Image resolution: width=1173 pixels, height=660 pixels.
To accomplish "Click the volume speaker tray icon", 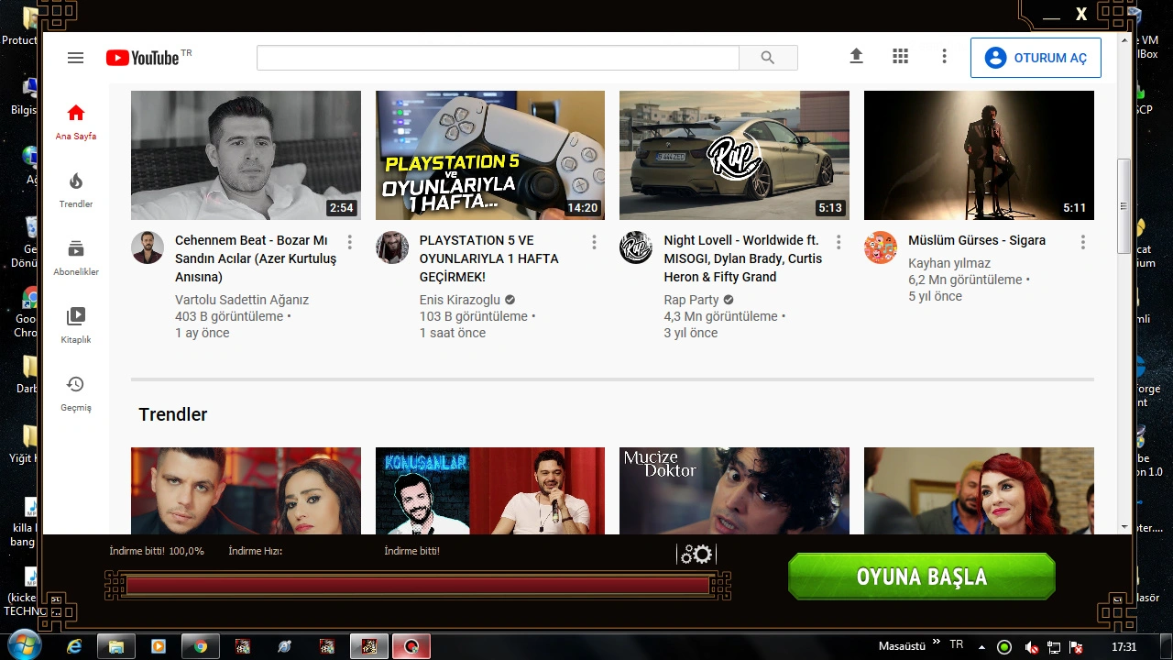I will pyautogui.click(x=1030, y=647).
